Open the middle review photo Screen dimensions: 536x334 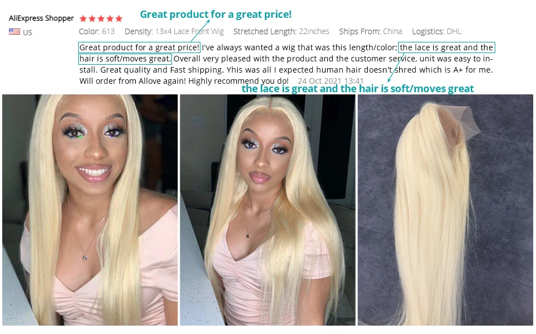(267, 210)
